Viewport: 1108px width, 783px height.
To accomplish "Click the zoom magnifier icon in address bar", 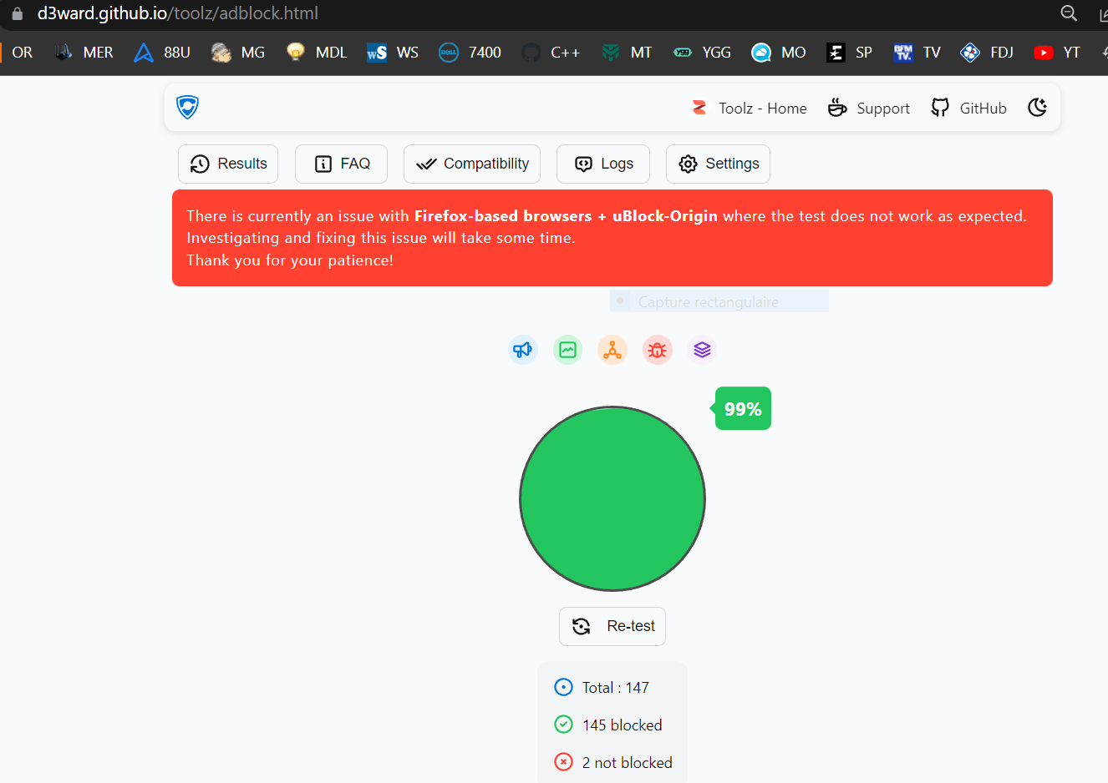I will coord(1069,13).
